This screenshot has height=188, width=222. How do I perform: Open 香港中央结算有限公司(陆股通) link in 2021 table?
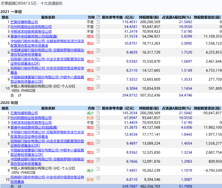[34, 36]
